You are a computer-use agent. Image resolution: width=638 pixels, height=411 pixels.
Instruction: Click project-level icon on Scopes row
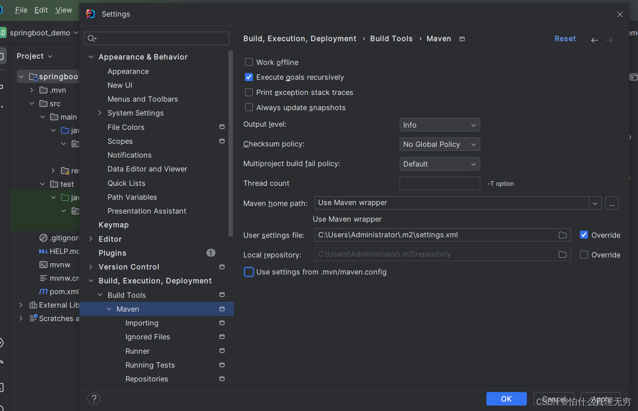coord(222,141)
